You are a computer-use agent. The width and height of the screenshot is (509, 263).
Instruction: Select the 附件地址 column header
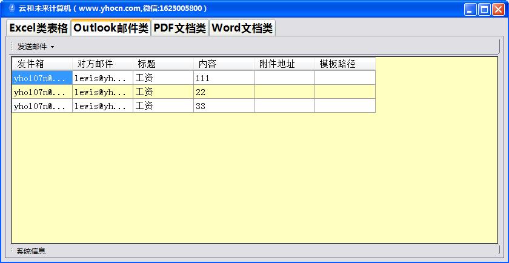(284, 64)
